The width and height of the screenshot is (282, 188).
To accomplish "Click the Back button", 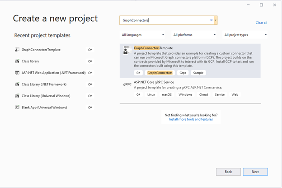I will 228,172.
